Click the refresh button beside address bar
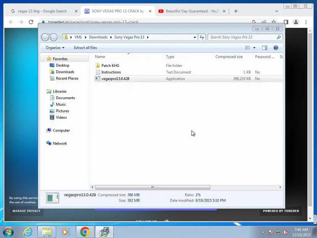 pos(202,37)
